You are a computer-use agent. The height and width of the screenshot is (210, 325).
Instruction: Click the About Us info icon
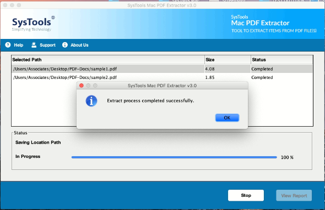click(x=65, y=45)
